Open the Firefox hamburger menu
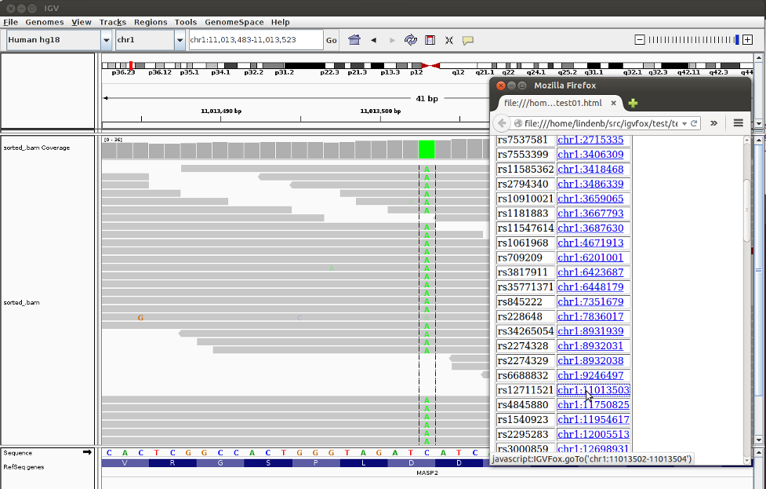Screen dimensions: 766x489 click(738, 123)
